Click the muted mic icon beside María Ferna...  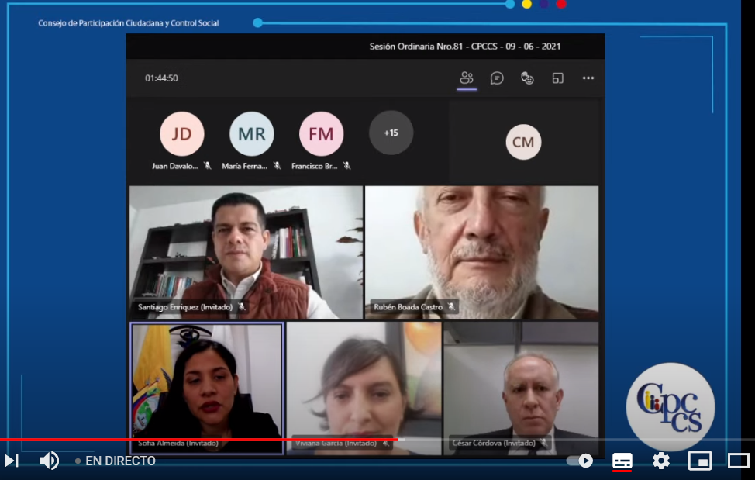pos(278,166)
